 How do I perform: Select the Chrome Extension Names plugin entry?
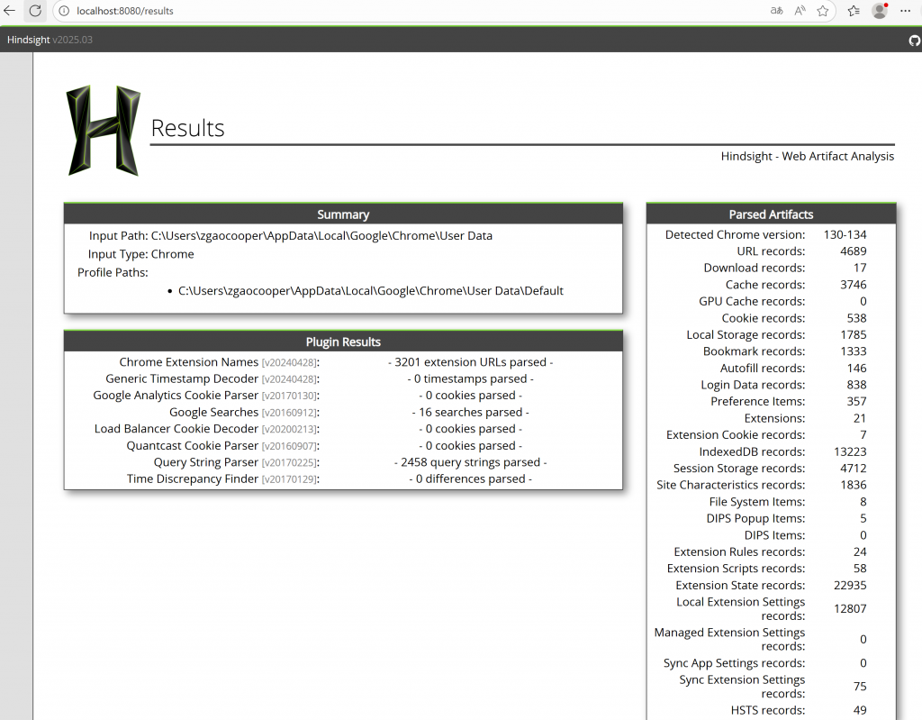pos(189,362)
